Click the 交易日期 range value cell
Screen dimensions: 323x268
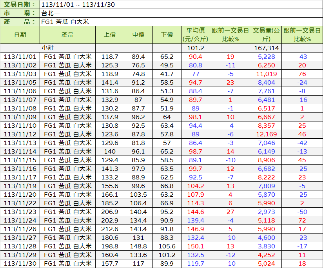[78, 5]
